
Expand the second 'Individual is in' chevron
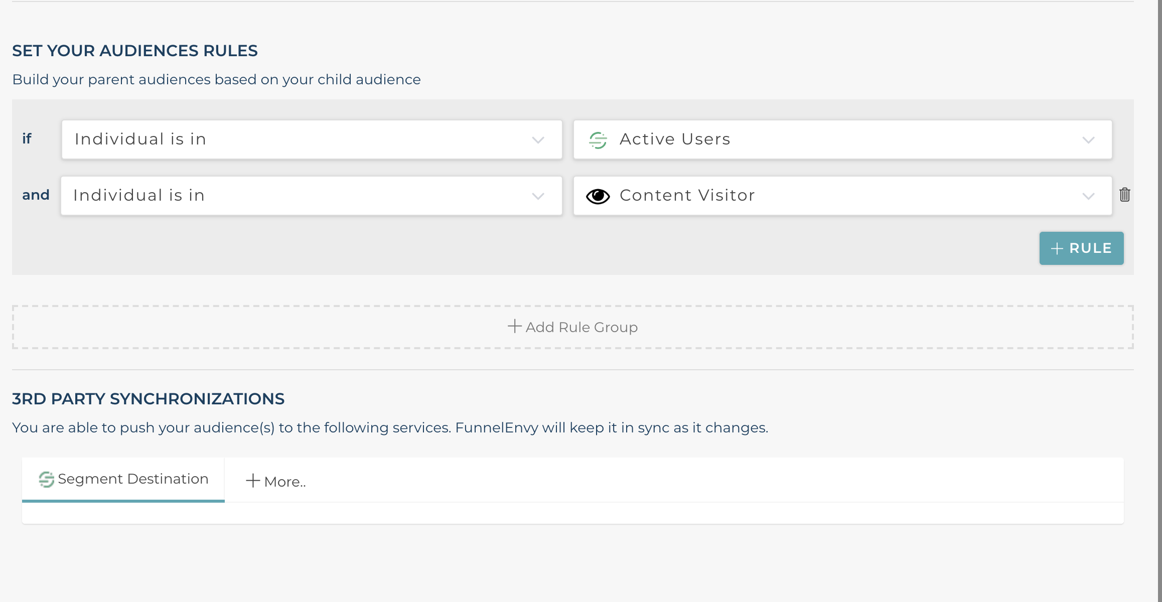[x=538, y=196]
